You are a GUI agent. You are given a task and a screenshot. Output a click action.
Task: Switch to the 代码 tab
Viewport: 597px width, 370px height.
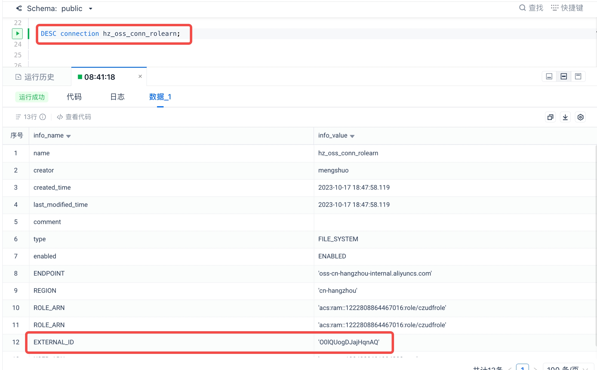click(x=74, y=97)
